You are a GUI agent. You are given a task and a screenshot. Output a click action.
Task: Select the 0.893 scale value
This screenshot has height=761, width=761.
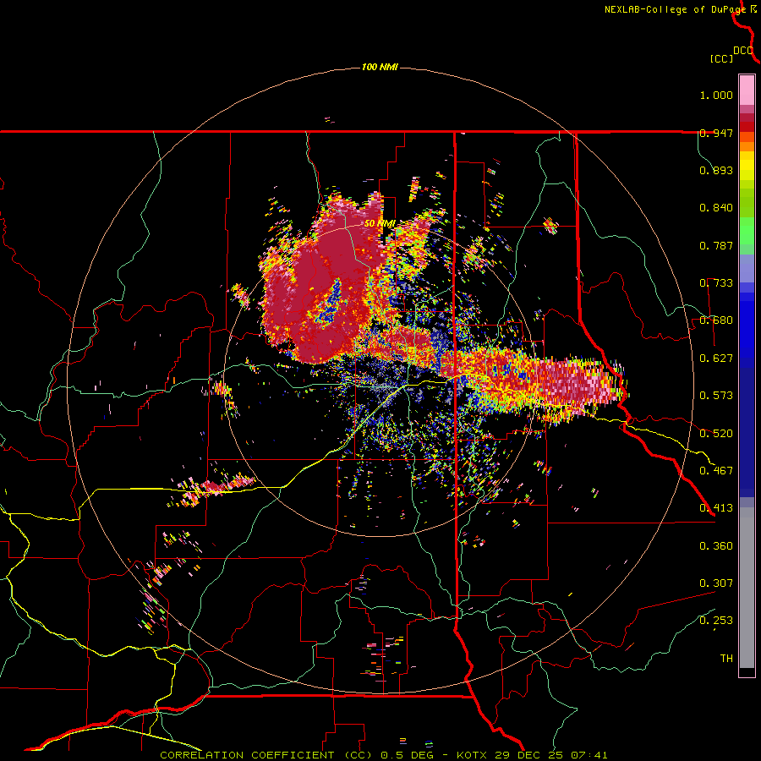click(x=716, y=170)
